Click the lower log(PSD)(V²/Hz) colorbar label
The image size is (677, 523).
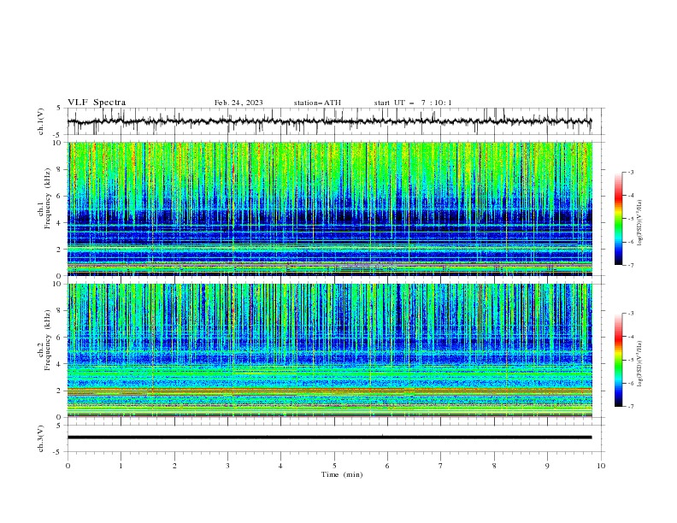click(x=639, y=364)
